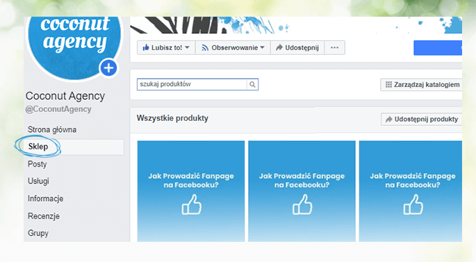Open Recenzje in the sidebar
This screenshot has height=262, width=476.
pos(44,216)
